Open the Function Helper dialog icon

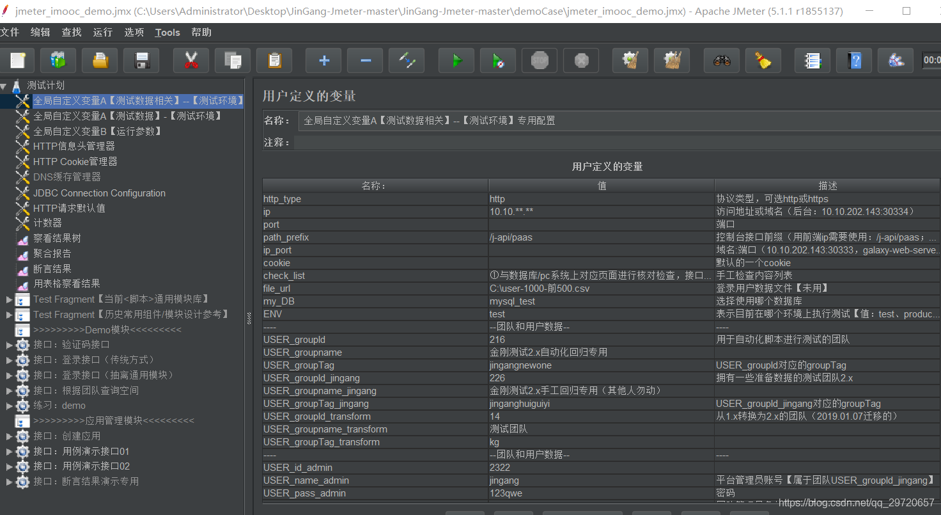pos(813,60)
